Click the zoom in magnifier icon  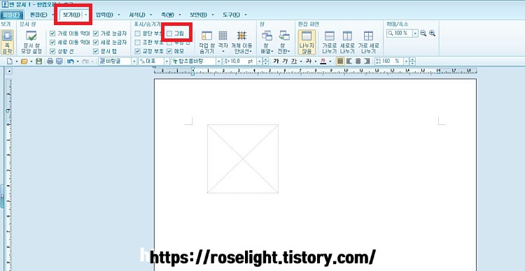tap(432, 34)
